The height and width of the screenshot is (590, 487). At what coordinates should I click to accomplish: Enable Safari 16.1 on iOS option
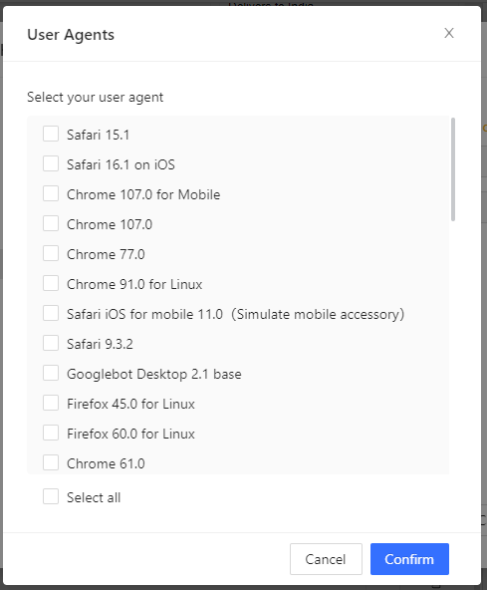51,163
